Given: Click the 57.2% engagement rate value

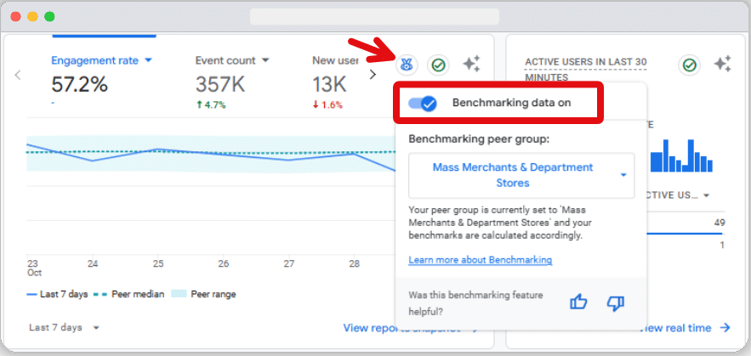Looking at the screenshot, I should (79, 85).
